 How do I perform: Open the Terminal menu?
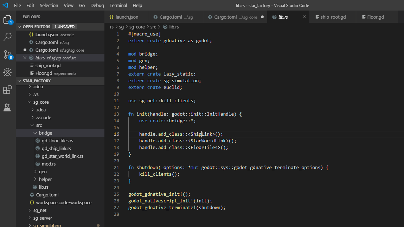click(118, 5)
